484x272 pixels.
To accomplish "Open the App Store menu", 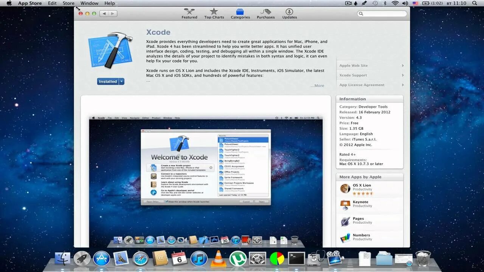I will pos(30,3).
